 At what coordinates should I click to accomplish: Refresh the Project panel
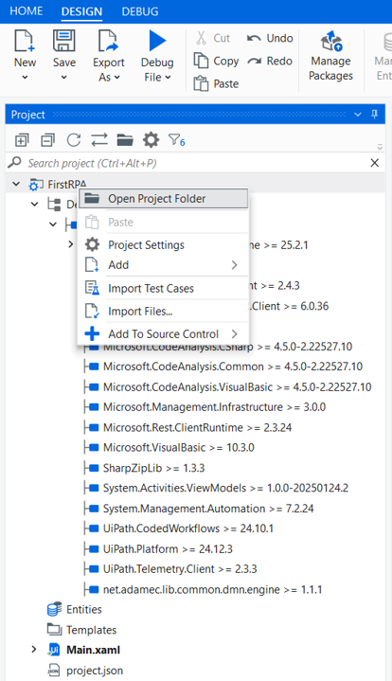click(x=74, y=140)
